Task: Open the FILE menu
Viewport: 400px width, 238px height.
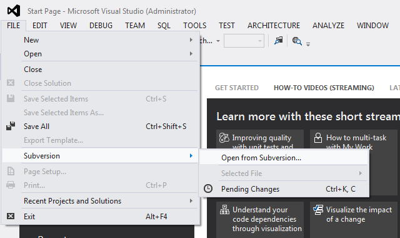Action: tap(14, 26)
